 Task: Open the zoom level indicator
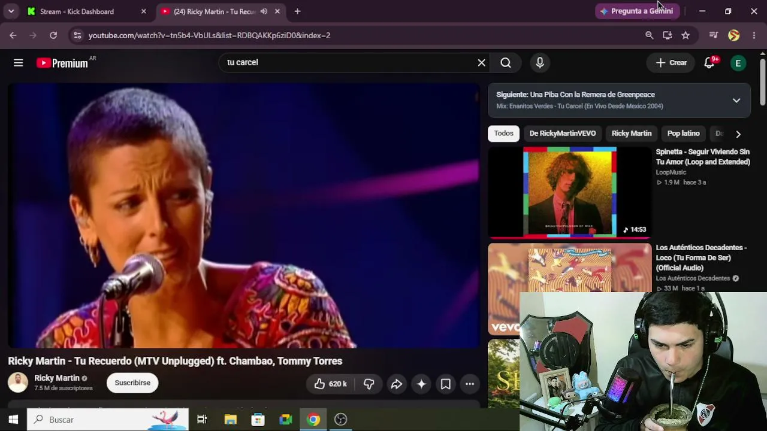point(649,35)
